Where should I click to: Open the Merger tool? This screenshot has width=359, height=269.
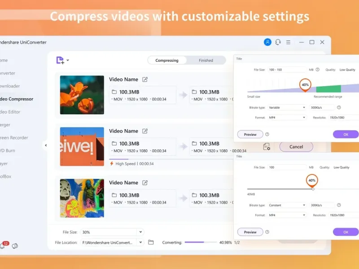pyautogui.click(x=11, y=125)
